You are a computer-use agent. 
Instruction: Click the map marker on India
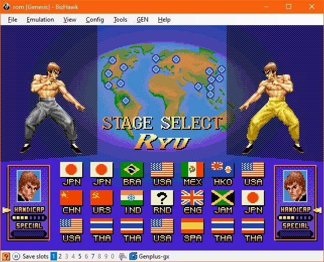[x=198, y=86]
